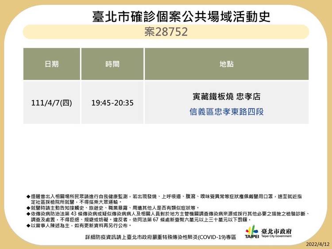Select the 時間 column header
The height and width of the screenshot is (249, 332).
112,64
